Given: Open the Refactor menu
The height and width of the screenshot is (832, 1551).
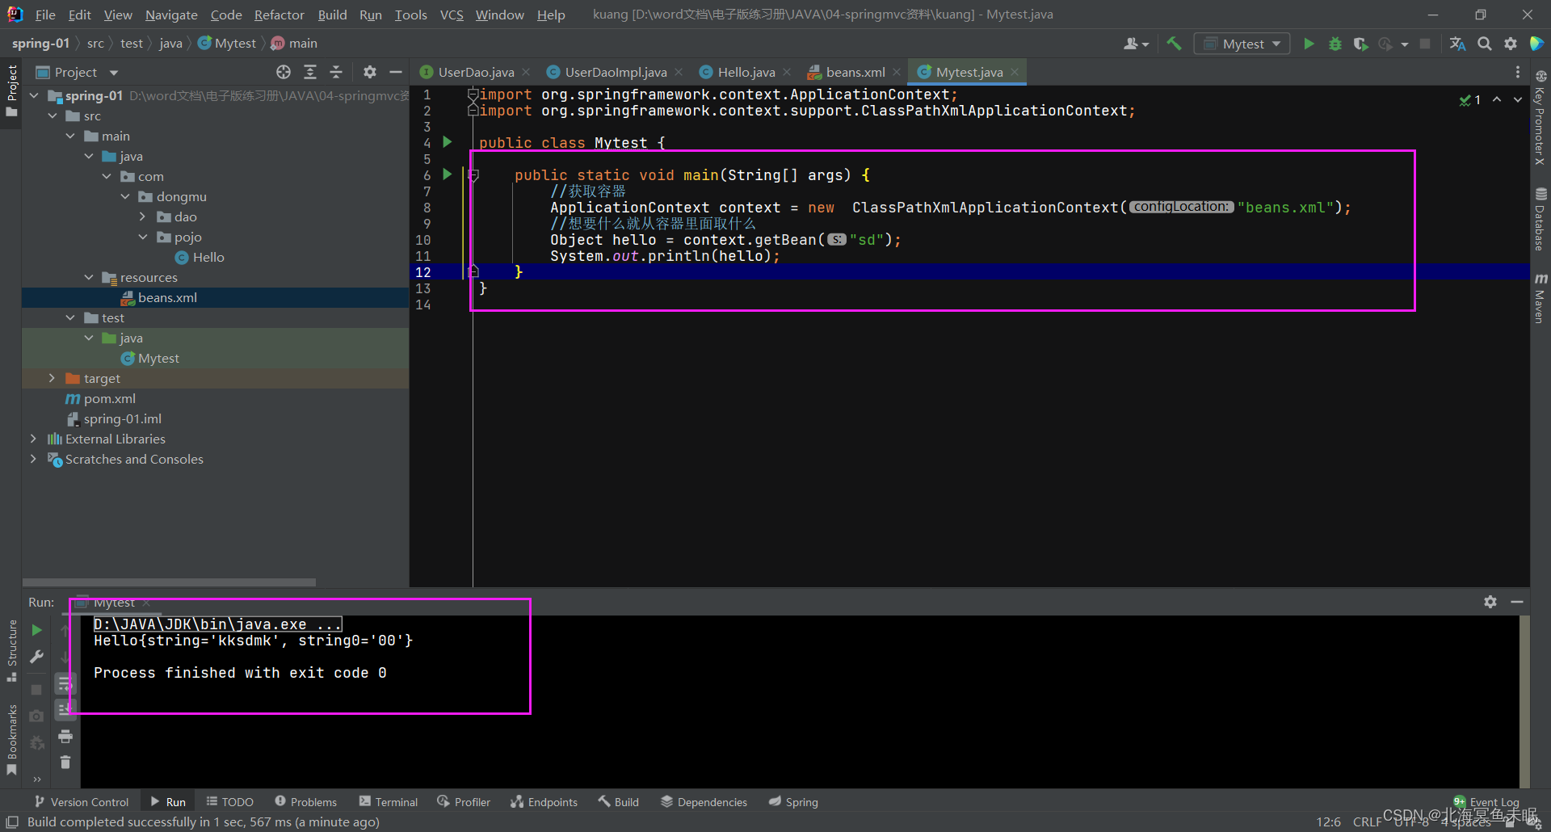Looking at the screenshot, I should [279, 14].
